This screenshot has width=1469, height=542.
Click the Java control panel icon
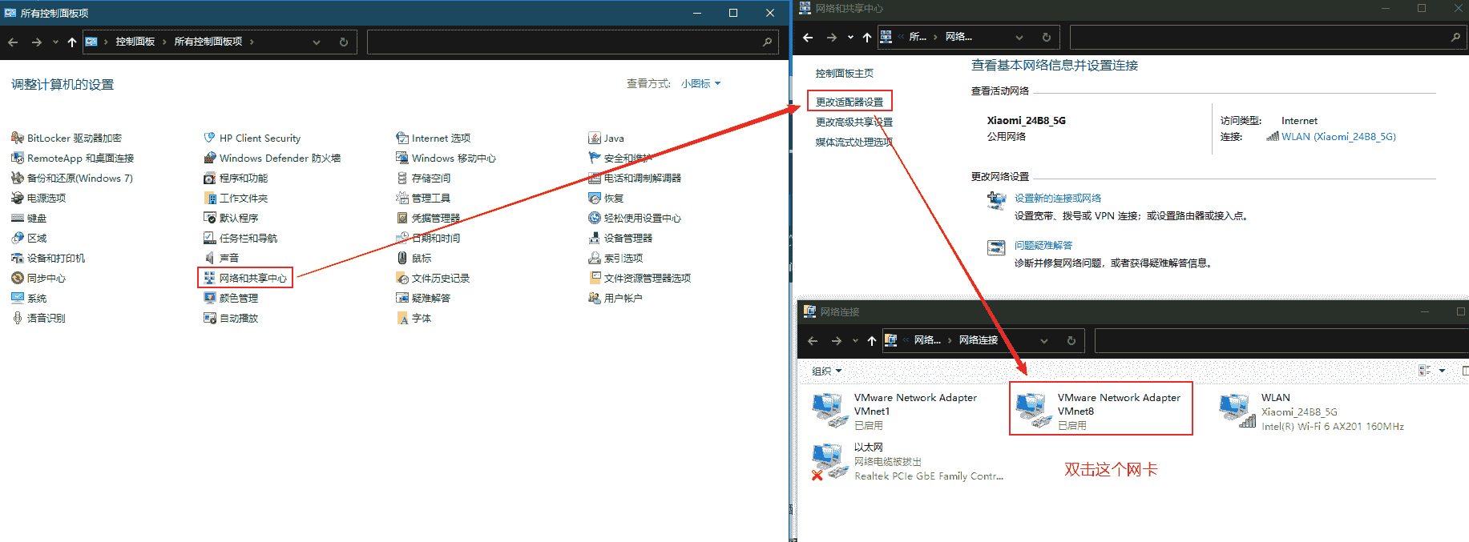(x=613, y=139)
